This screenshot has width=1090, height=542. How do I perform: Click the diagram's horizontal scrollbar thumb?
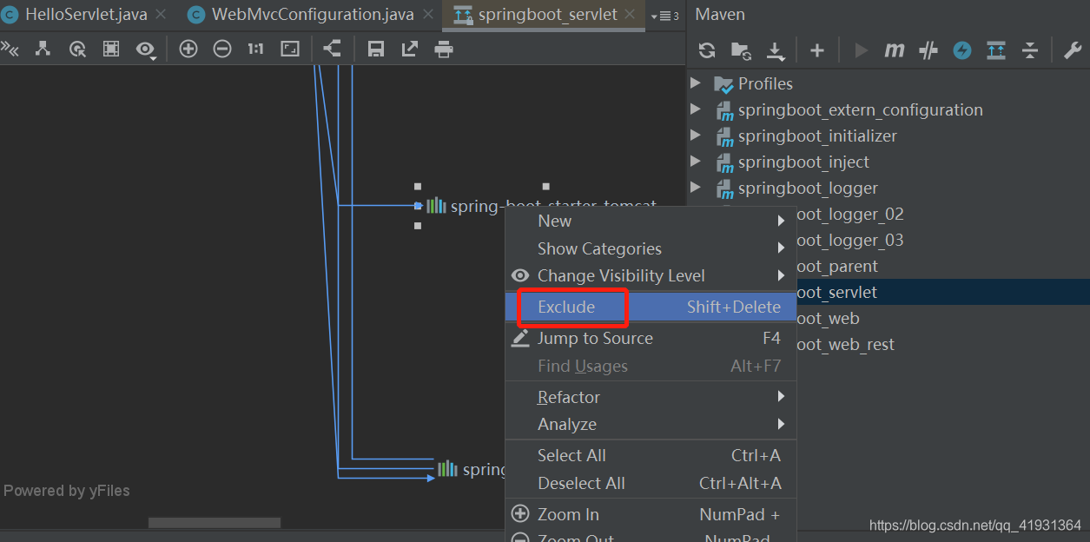point(215,523)
